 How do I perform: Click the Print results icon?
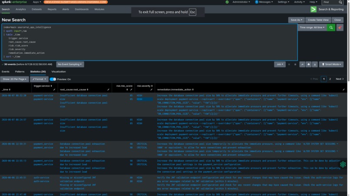pos(308,64)
